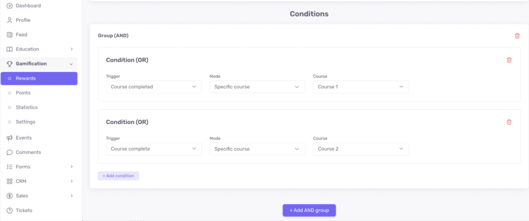Click the Comments speech bubble icon
The width and height of the screenshot is (529, 221).
coord(10,152)
